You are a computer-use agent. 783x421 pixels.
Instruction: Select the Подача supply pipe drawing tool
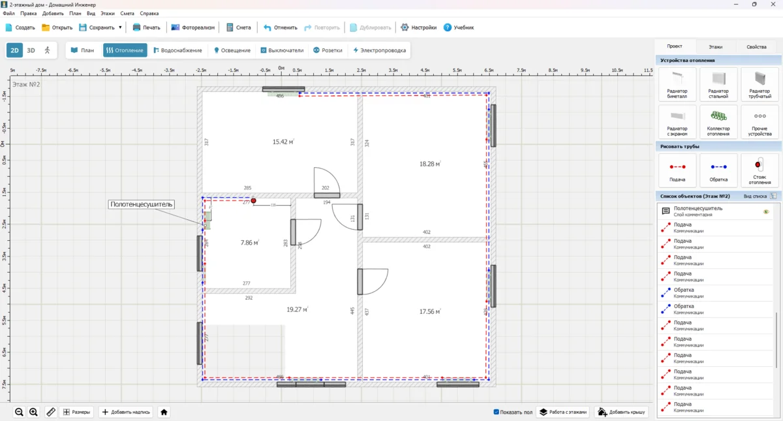click(677, 170)
